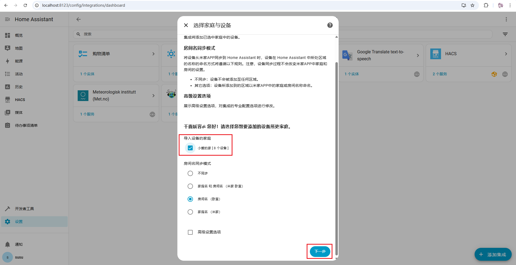Click the 下一步 button
Screen dimensions: 516x265
tap(320, 251)
